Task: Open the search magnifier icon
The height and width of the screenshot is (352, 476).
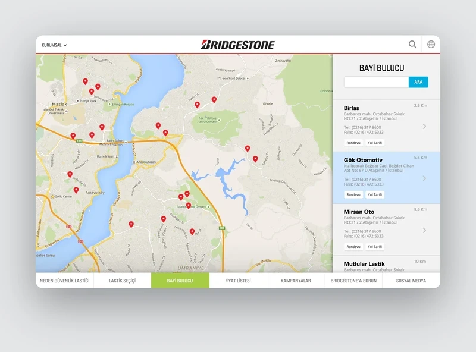Action: (x=412, y=45)
